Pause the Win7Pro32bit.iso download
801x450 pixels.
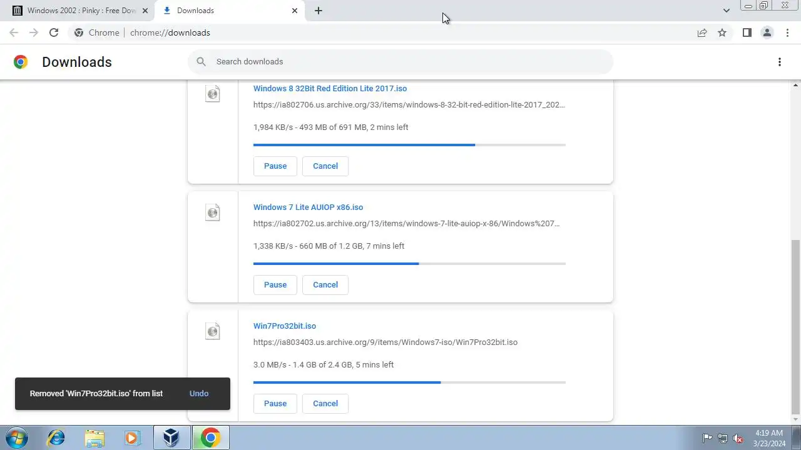pos(275,403)
